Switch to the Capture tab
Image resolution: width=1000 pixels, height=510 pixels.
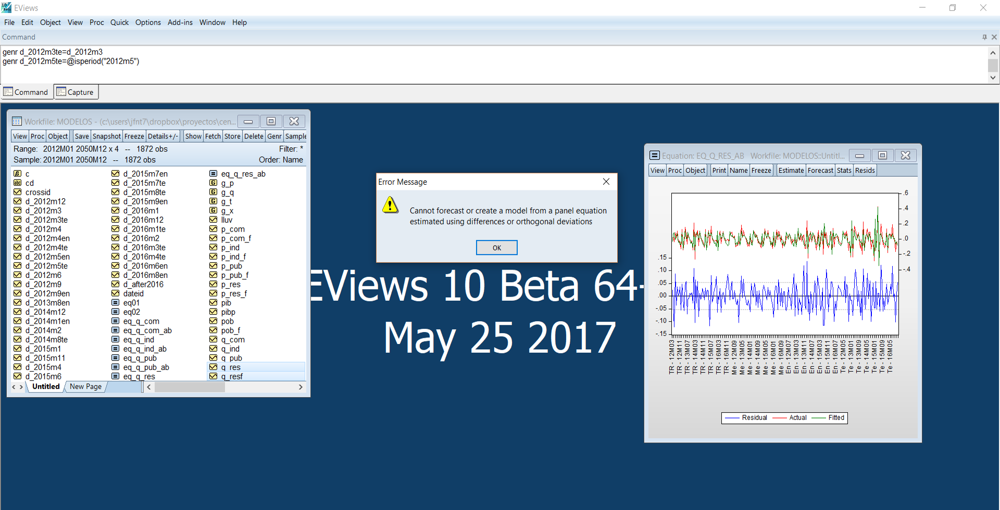76,92
